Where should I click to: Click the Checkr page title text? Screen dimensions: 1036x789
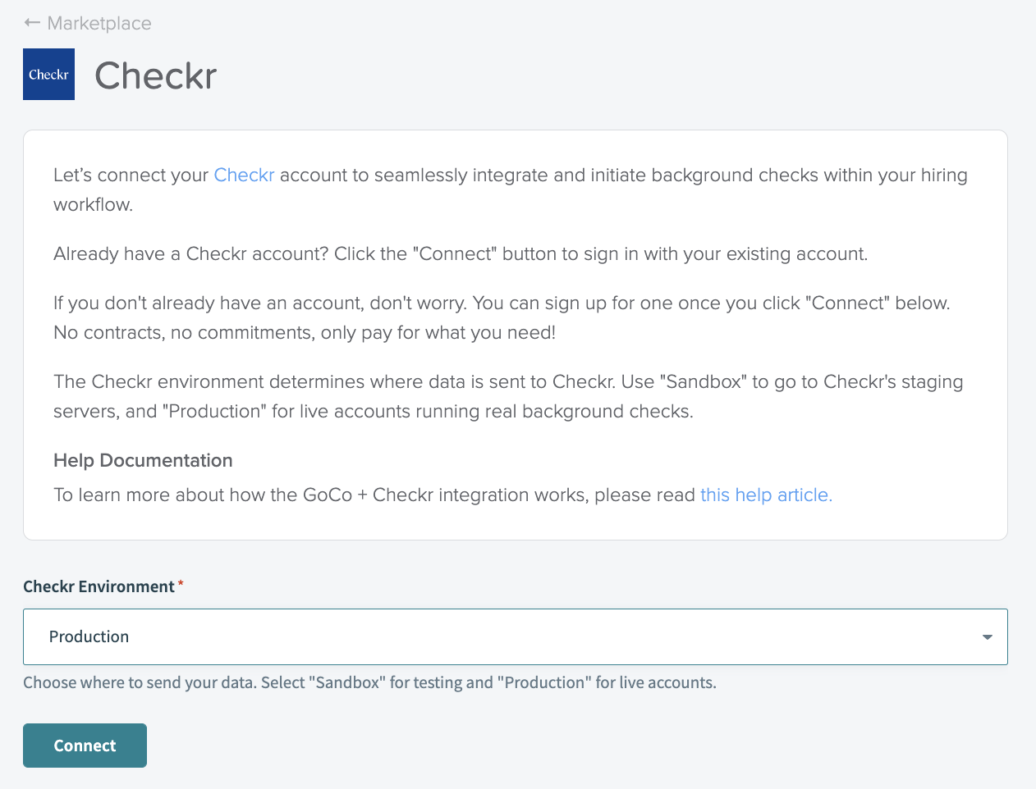(x=155, y=75)
